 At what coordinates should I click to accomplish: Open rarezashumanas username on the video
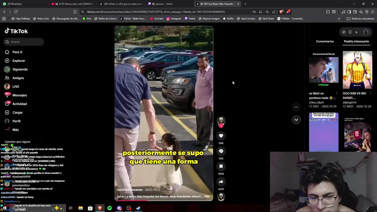tap(130, 190)
